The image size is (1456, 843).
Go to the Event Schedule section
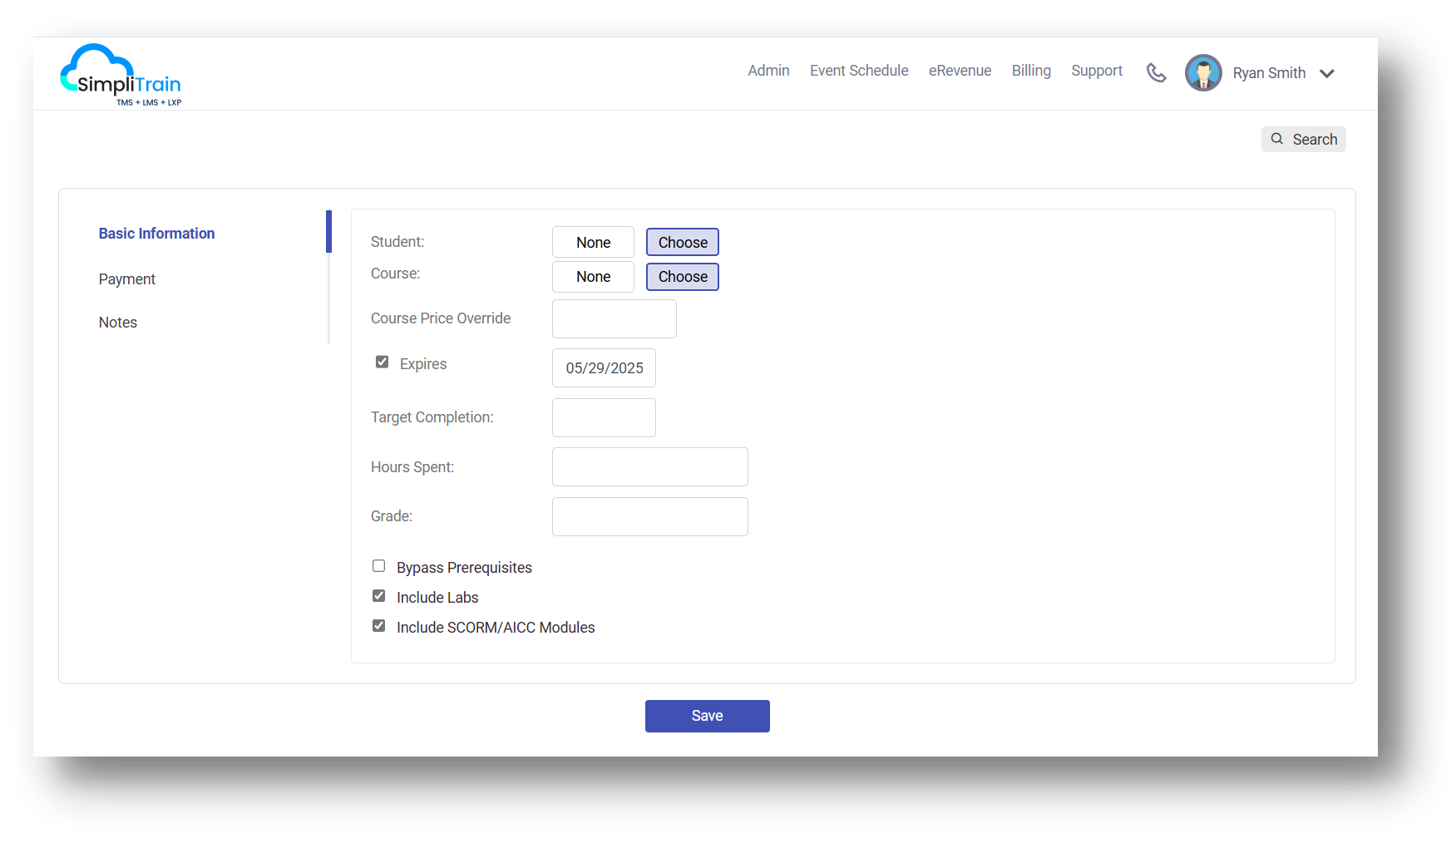859,71
